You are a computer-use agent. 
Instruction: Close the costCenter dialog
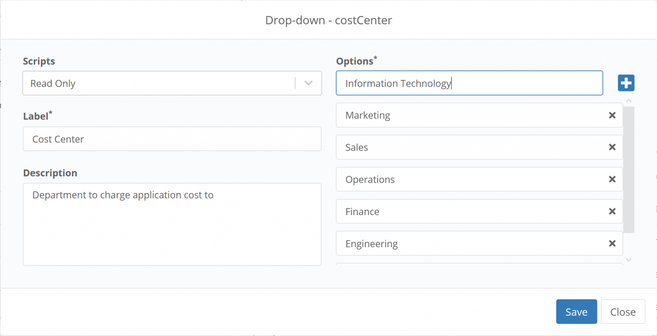(x=623, y=311)
